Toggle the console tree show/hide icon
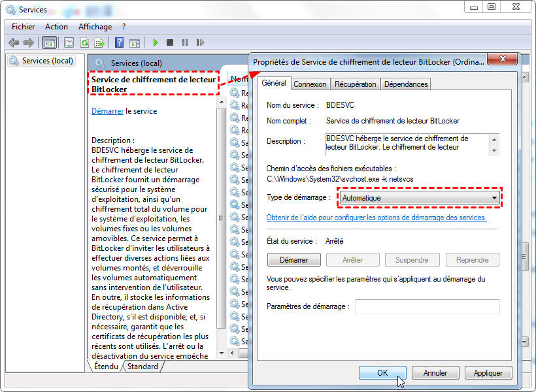Viewport: 536px width, 392px height. [49, 42]
